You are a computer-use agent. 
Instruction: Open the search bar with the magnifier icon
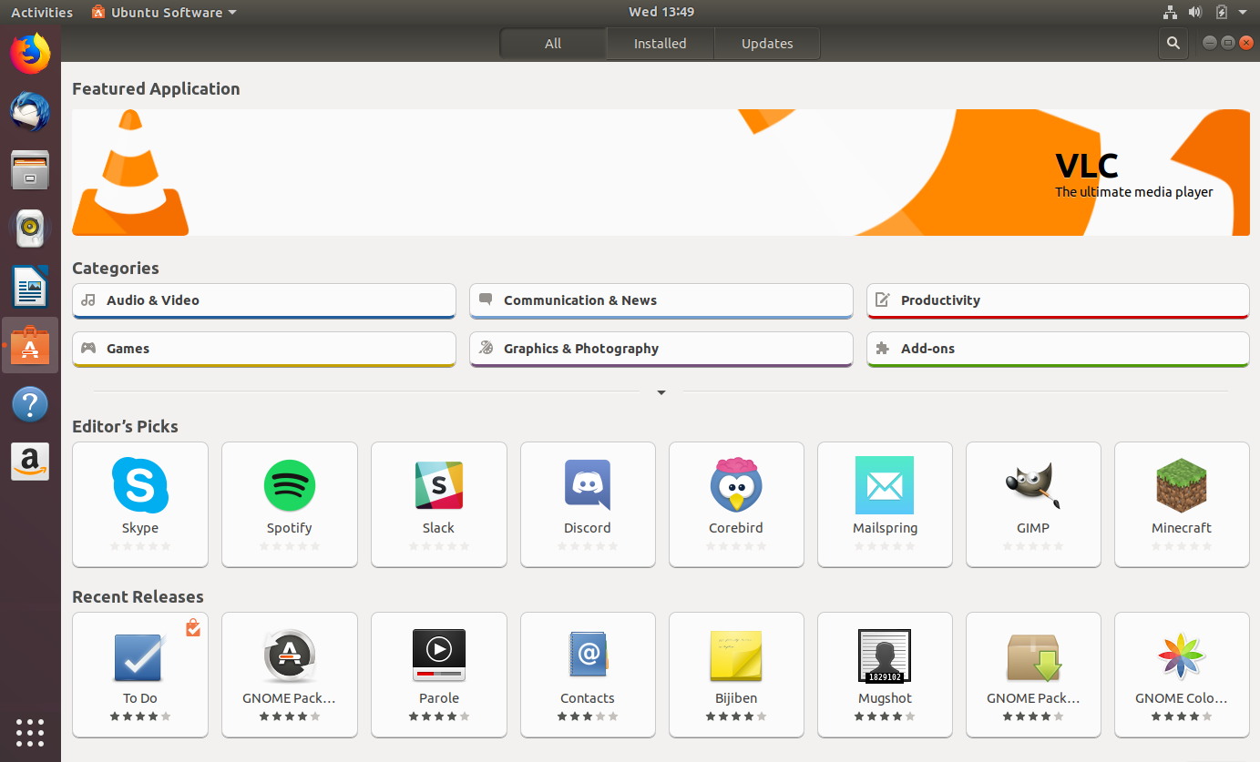click(x=1173, y=43)
